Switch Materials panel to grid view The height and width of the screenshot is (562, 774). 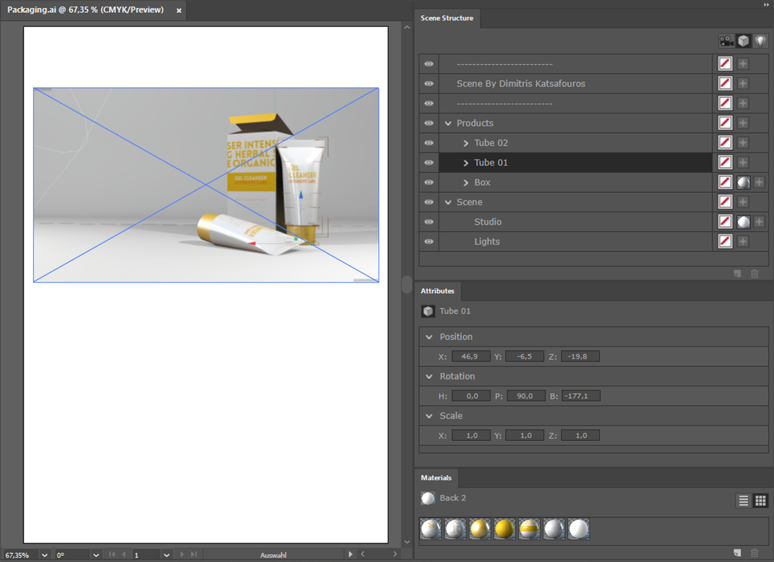pos(760,501)
